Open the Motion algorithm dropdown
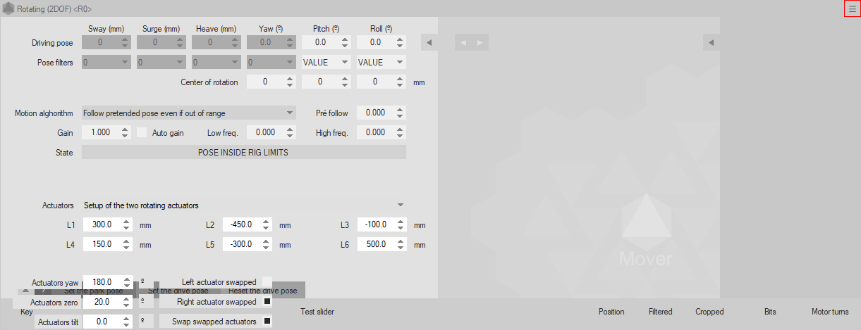The image size is (861, 330). (189, 113)
